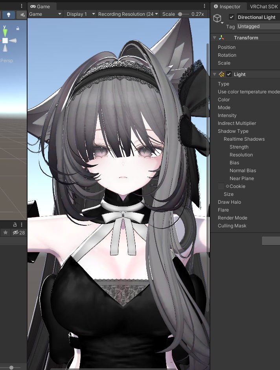The height and width of the screenshot is (370, 280).
Task: Click Use color temperature mode label
Action: 249,92
